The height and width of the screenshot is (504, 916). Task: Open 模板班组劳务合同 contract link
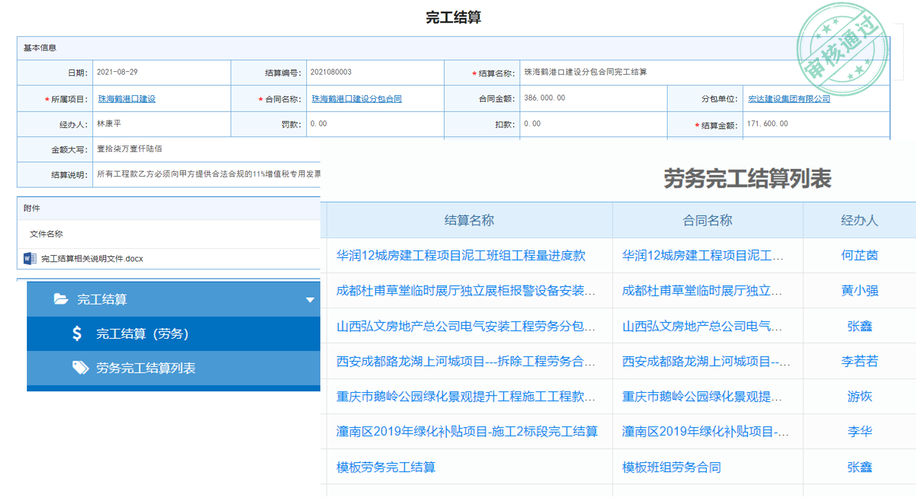671,467
